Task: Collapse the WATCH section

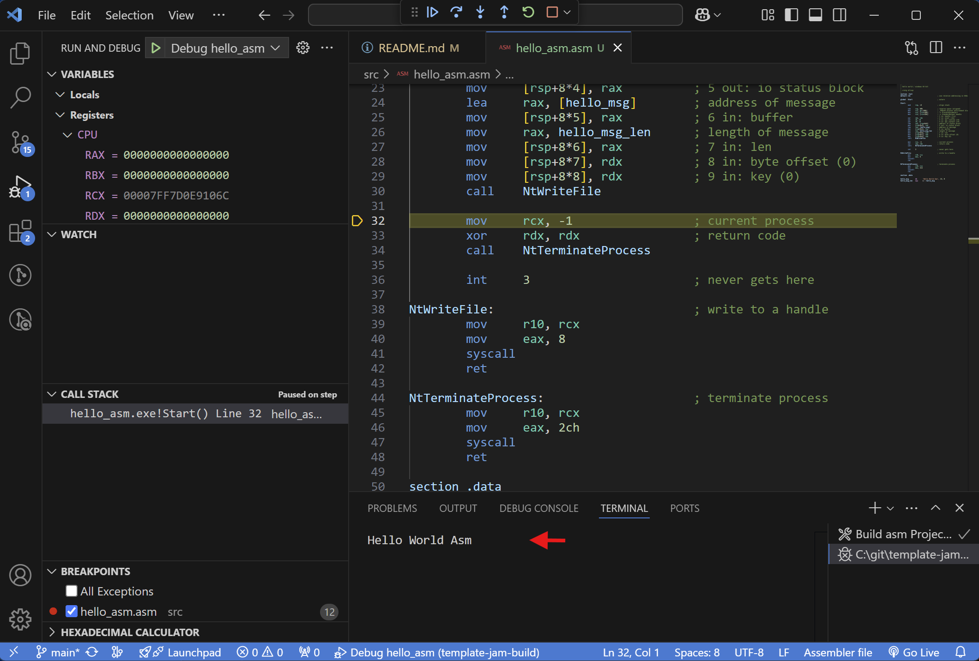Action: pos(52,234)
